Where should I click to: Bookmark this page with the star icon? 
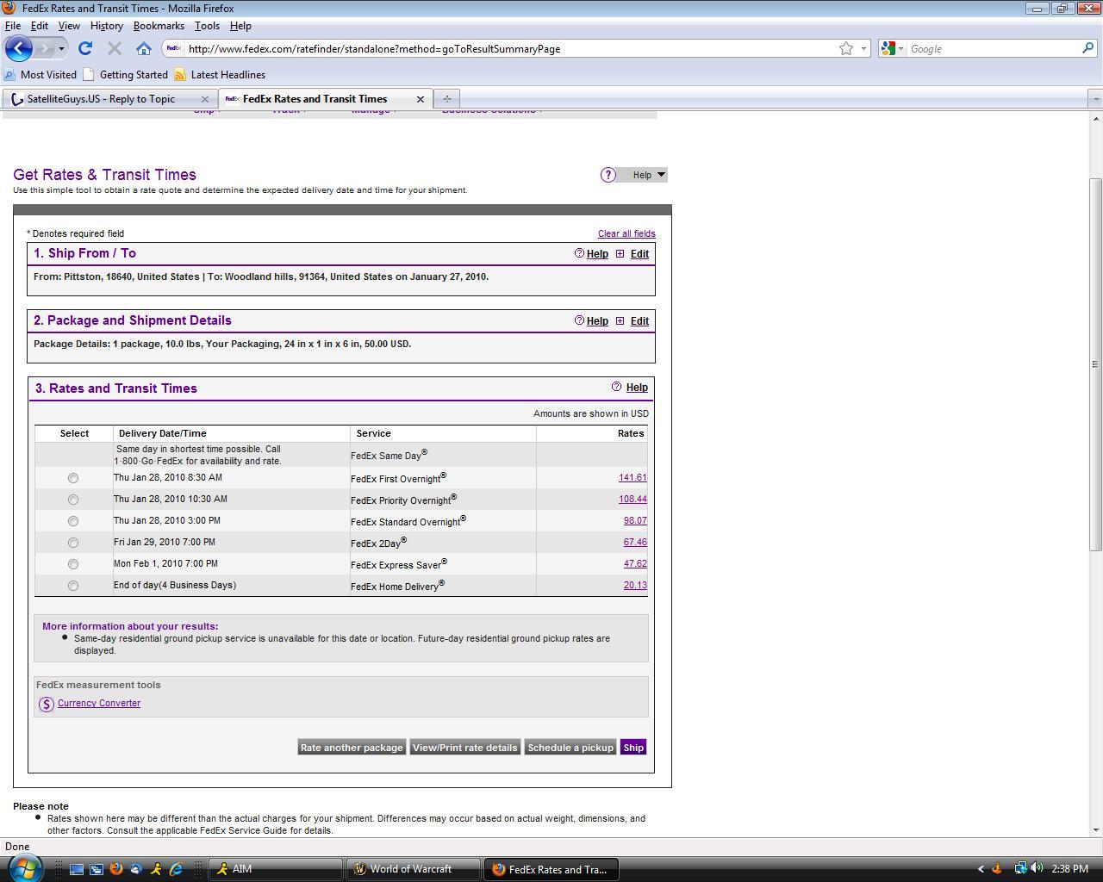(846, 48)
